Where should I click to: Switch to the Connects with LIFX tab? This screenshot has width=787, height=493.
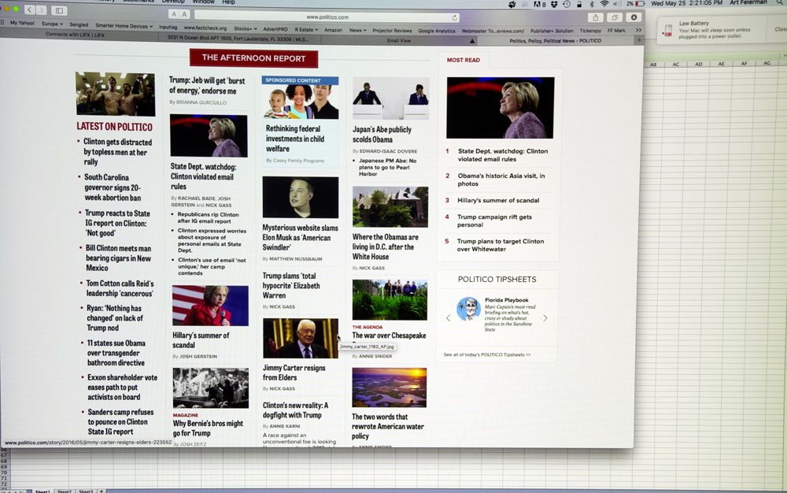(76, 35)
